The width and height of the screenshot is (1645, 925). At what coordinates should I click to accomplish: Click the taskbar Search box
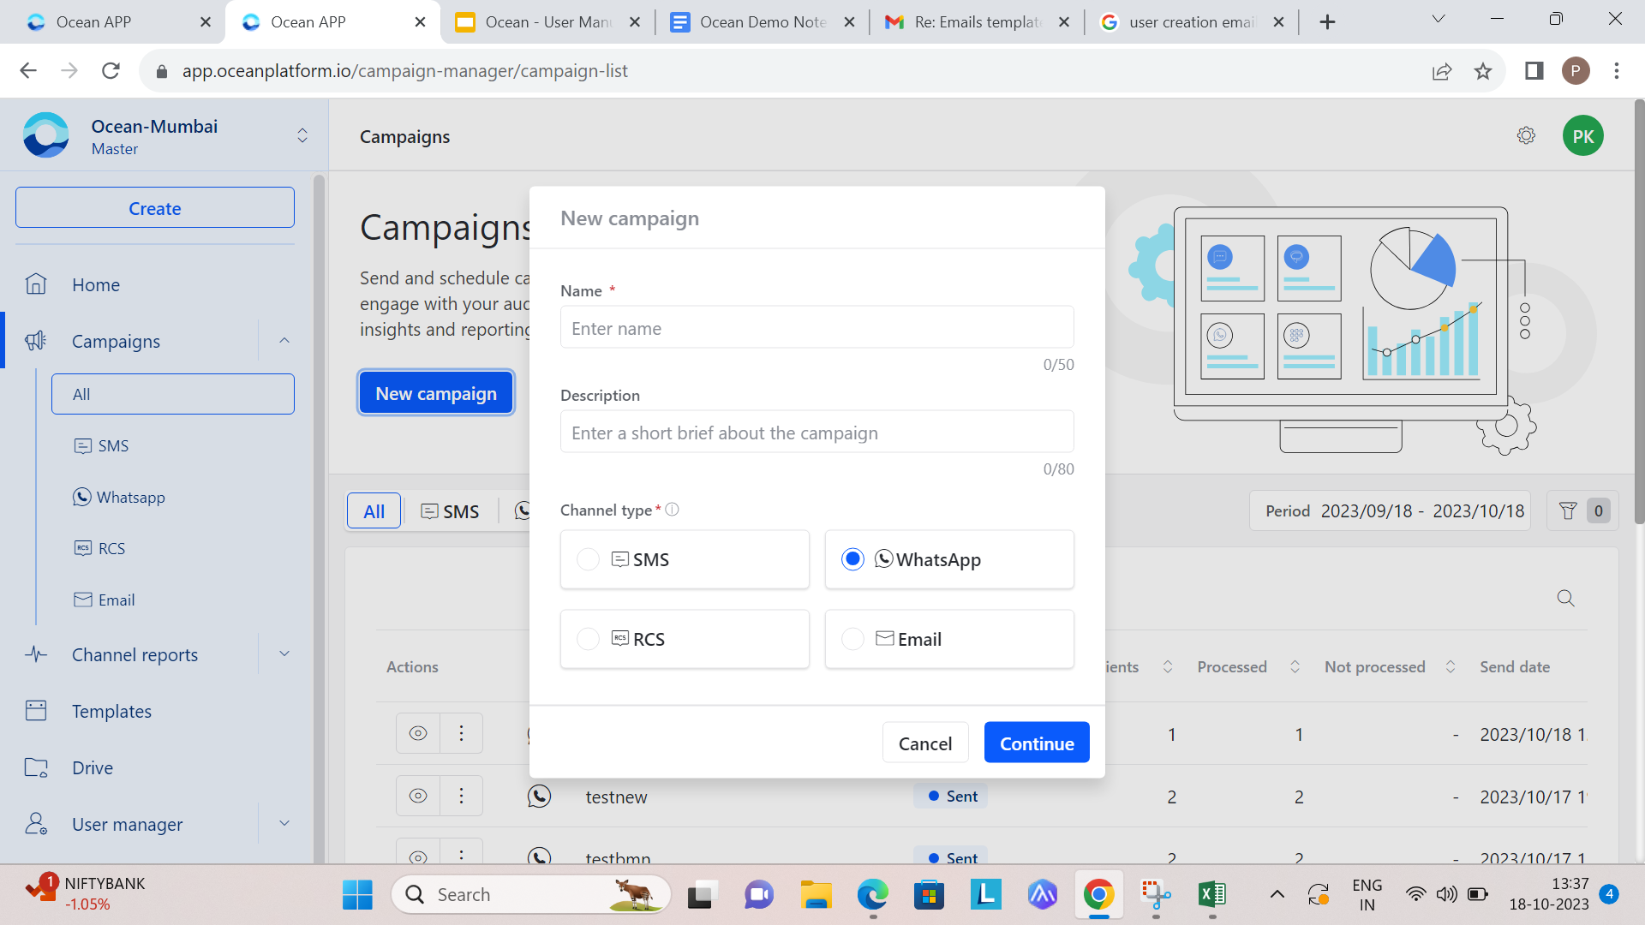tap(531, 895)
